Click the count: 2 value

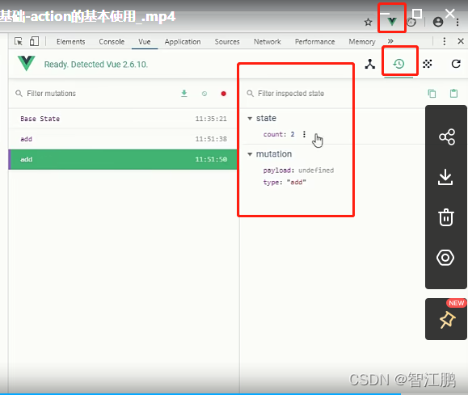pos(279,134)
